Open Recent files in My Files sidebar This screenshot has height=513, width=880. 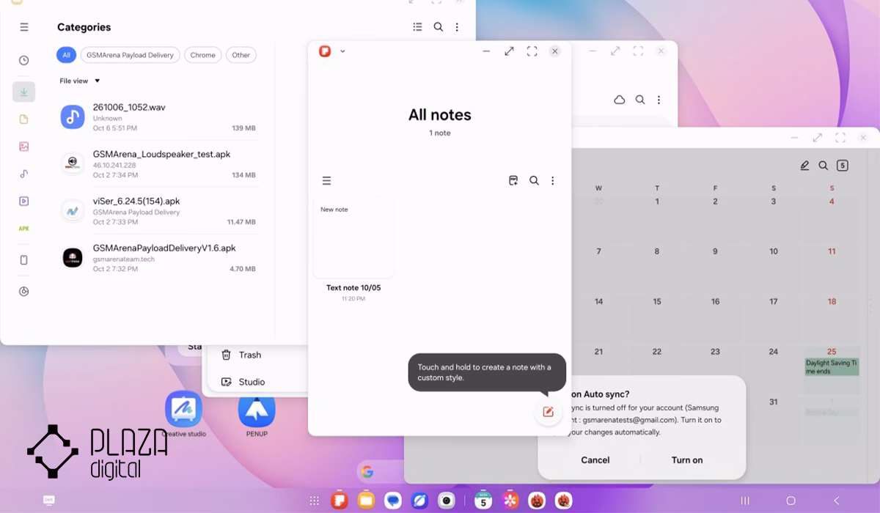(24, 60)
